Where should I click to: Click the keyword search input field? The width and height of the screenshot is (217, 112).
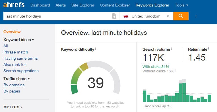58,16
